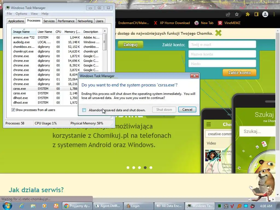Select the first carousel dot
The height and width of the screenshot is (210, 280).
pos(128,168)
